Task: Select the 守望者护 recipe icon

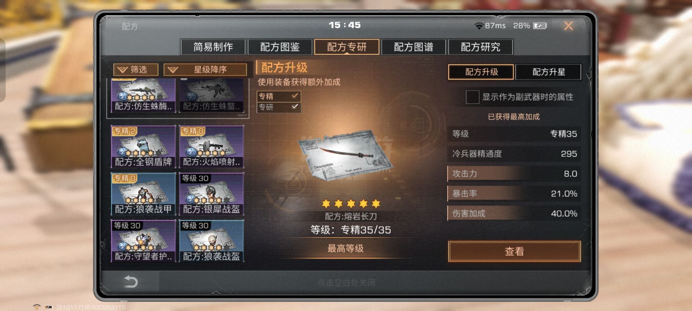Action: (x=143, y=241)
